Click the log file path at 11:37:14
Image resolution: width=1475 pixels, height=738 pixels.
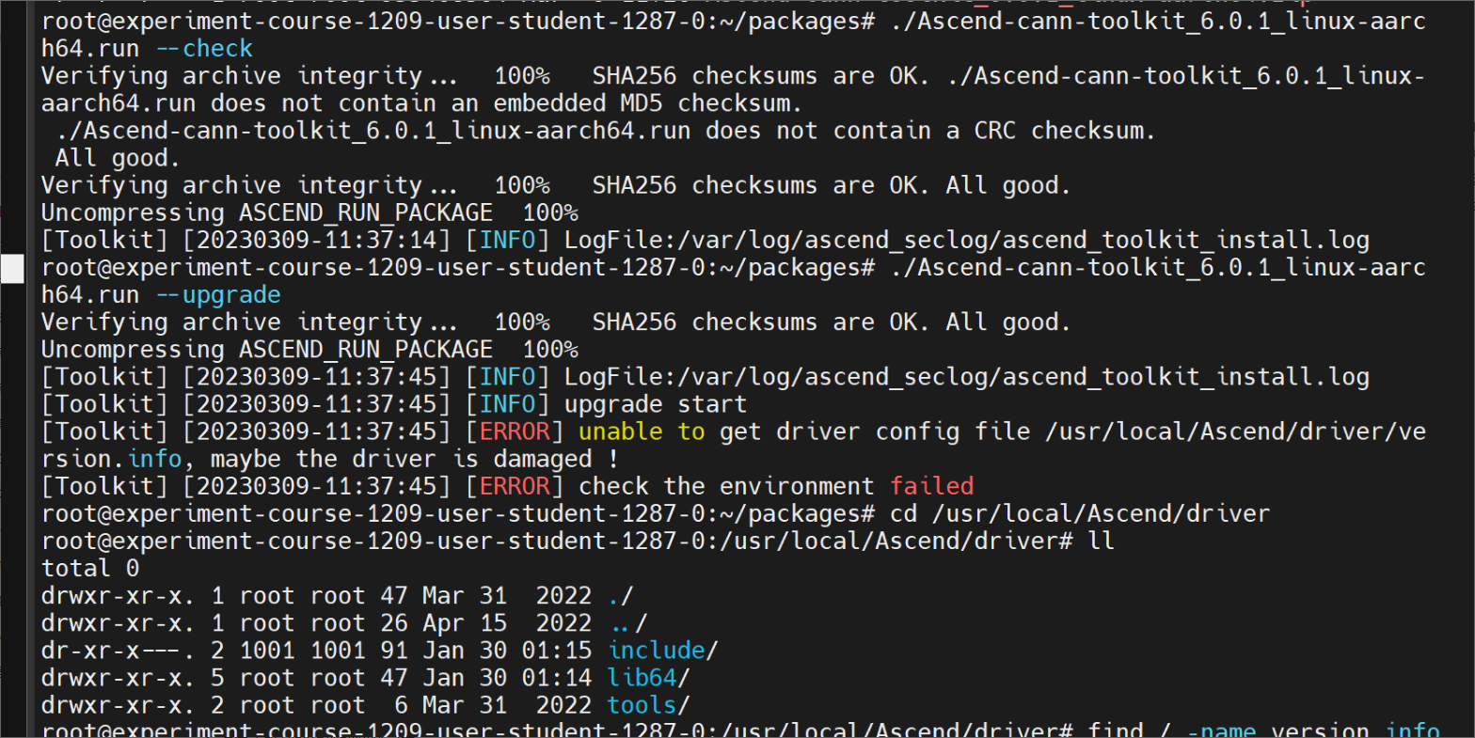966,241
